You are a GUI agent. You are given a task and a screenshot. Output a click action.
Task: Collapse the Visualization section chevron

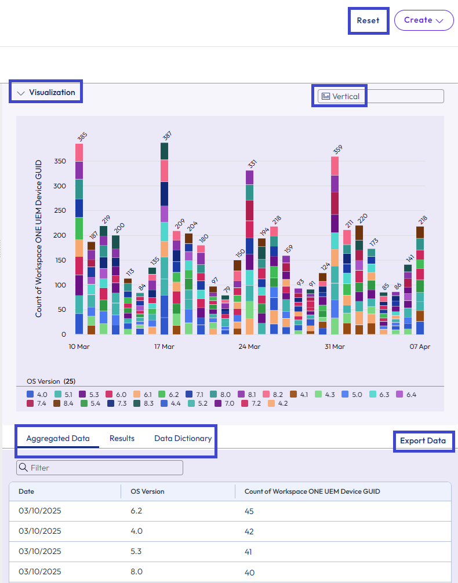[21, 93]
